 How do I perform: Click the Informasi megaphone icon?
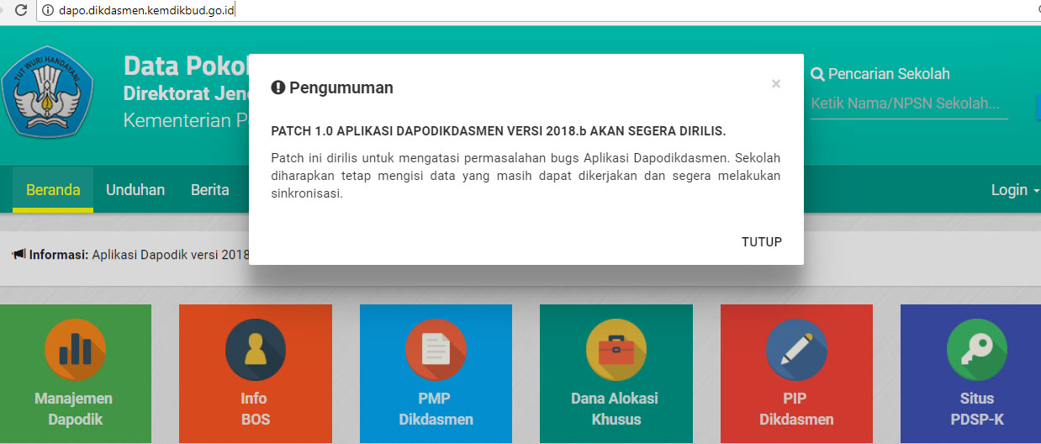point(18,254)
